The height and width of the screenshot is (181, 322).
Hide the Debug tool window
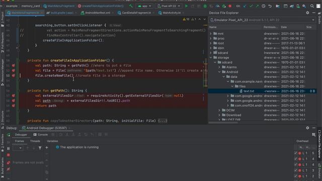[314, 128]
